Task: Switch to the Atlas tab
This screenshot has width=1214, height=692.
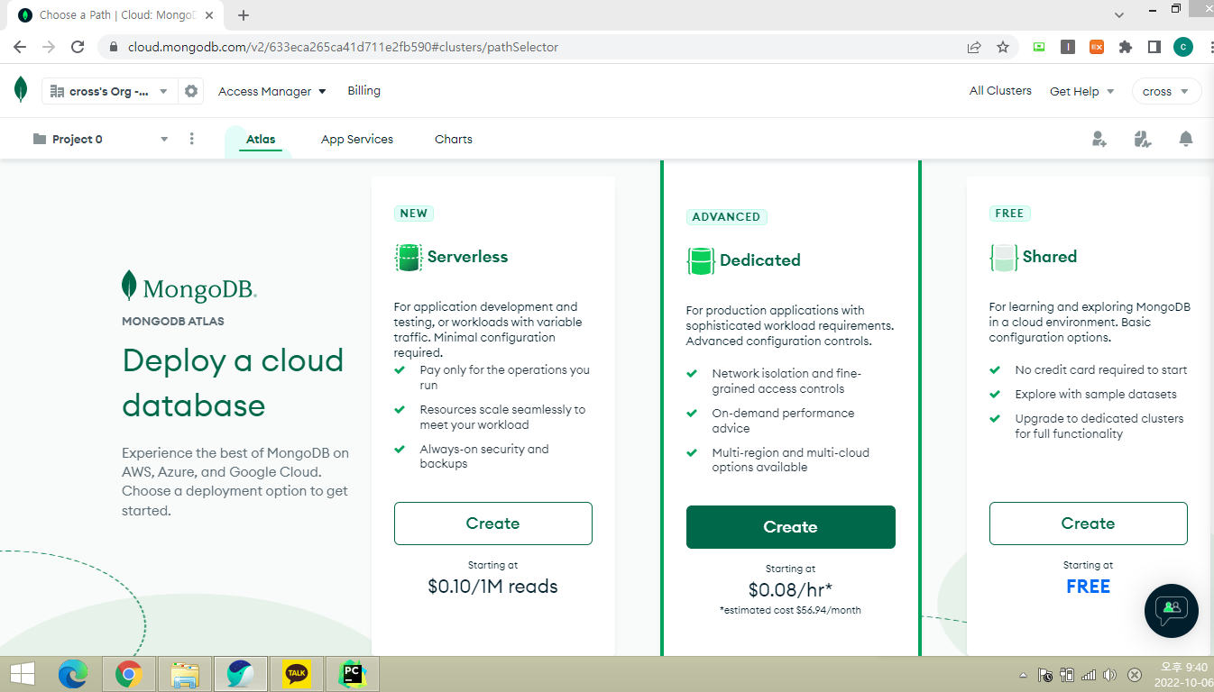Action: [x=261, y=140]
